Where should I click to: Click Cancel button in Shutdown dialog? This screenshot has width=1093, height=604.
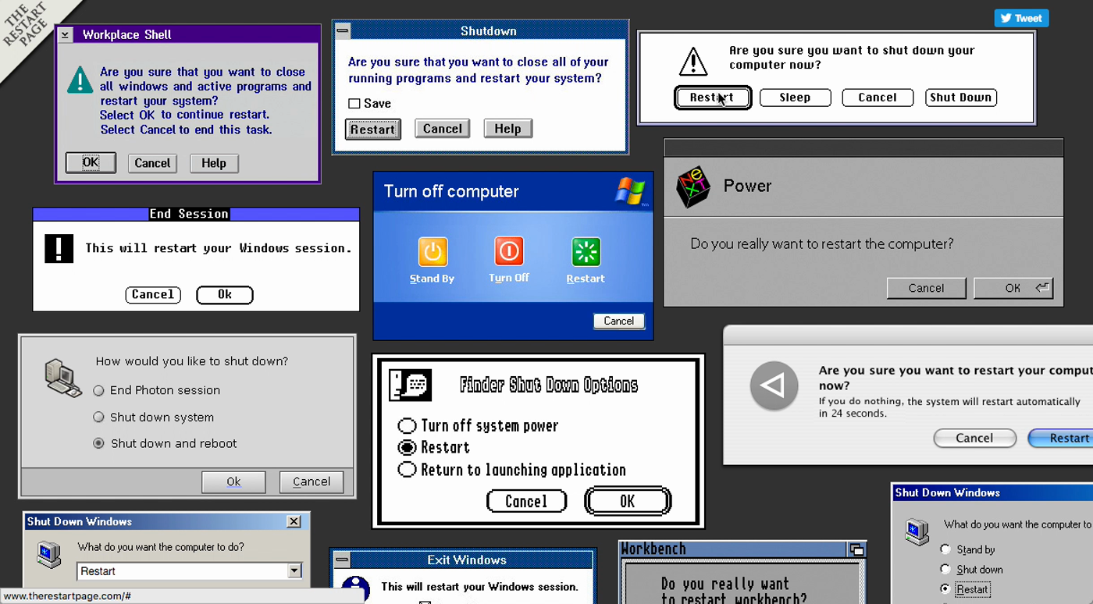[443, 129]
